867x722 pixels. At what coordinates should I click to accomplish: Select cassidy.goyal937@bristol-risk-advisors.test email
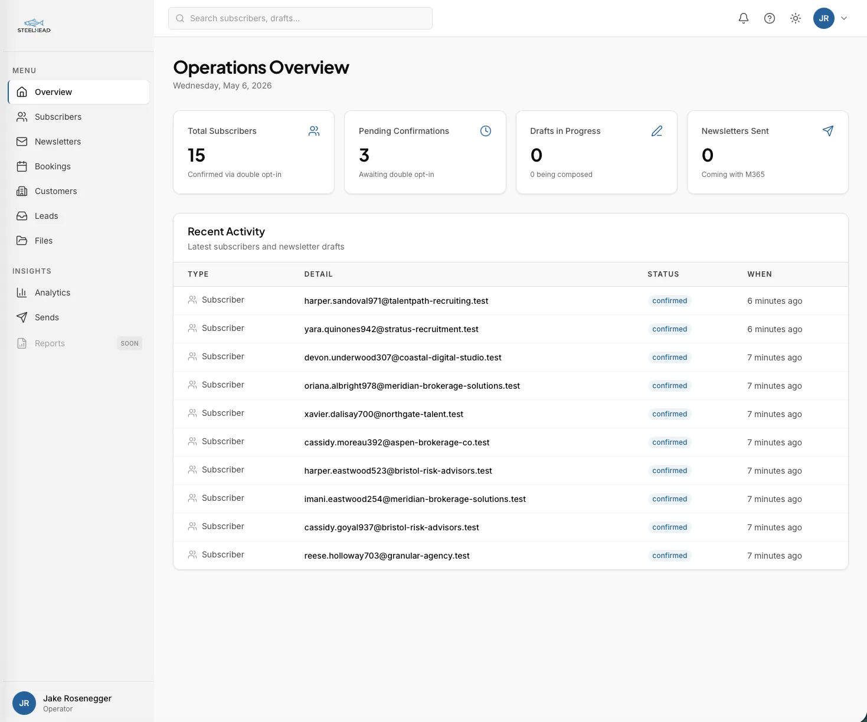coord(391,527)
